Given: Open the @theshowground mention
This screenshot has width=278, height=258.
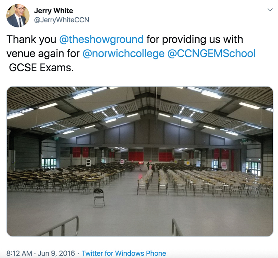Looking at the screenshot, I should (x=101, y=39).
